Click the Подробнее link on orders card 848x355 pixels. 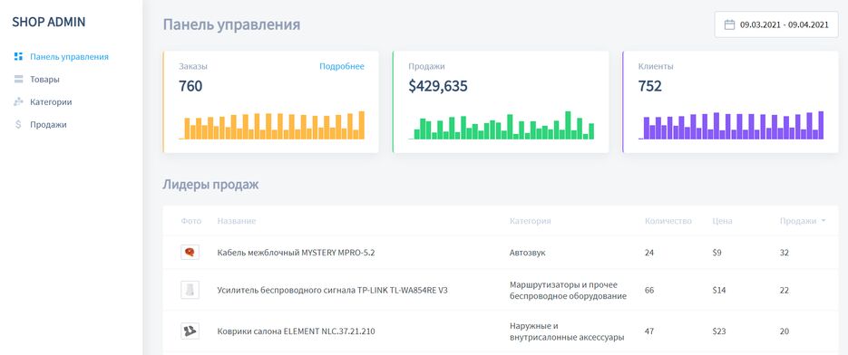[x=341, y=66]
